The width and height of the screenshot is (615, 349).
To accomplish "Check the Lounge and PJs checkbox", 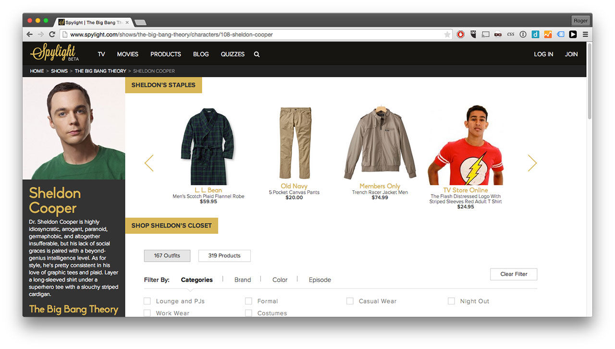I will [148, 301].
